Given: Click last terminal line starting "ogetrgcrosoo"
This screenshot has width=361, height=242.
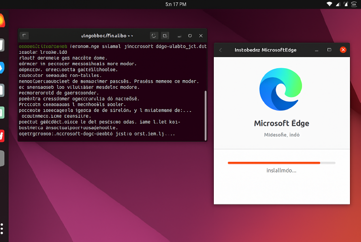Looking at the screenshot, I should 97,133.
